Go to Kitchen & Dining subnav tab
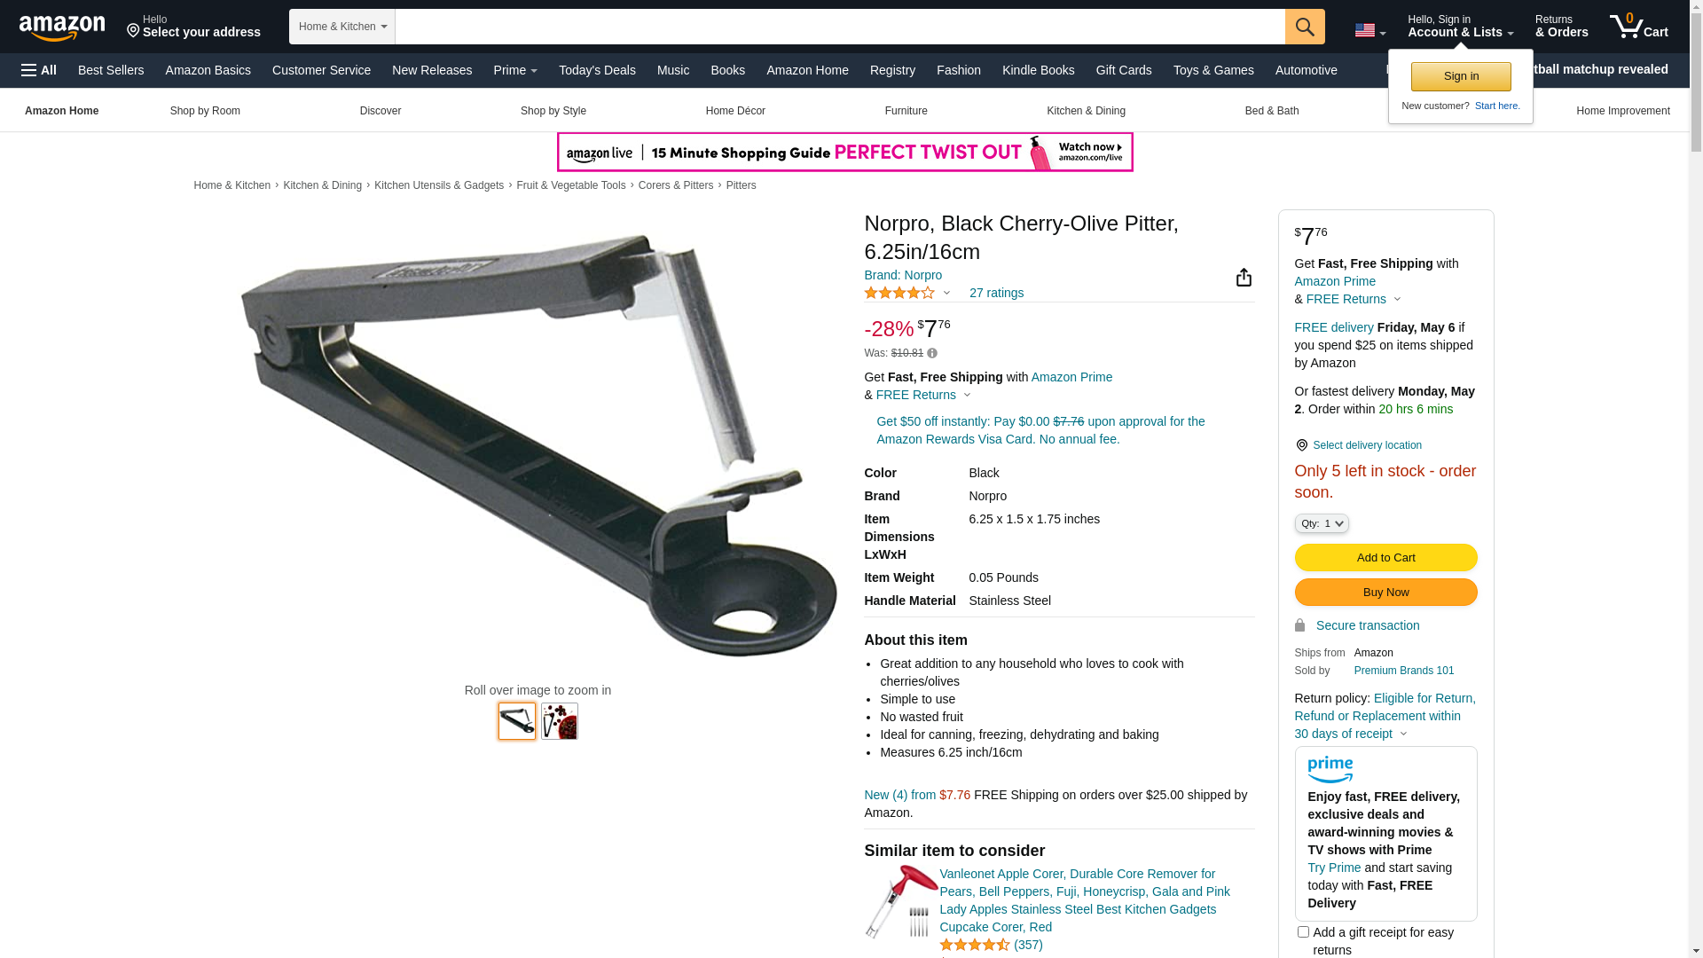The width and height of the screenshot is (1703, 958). point(1086,111)
